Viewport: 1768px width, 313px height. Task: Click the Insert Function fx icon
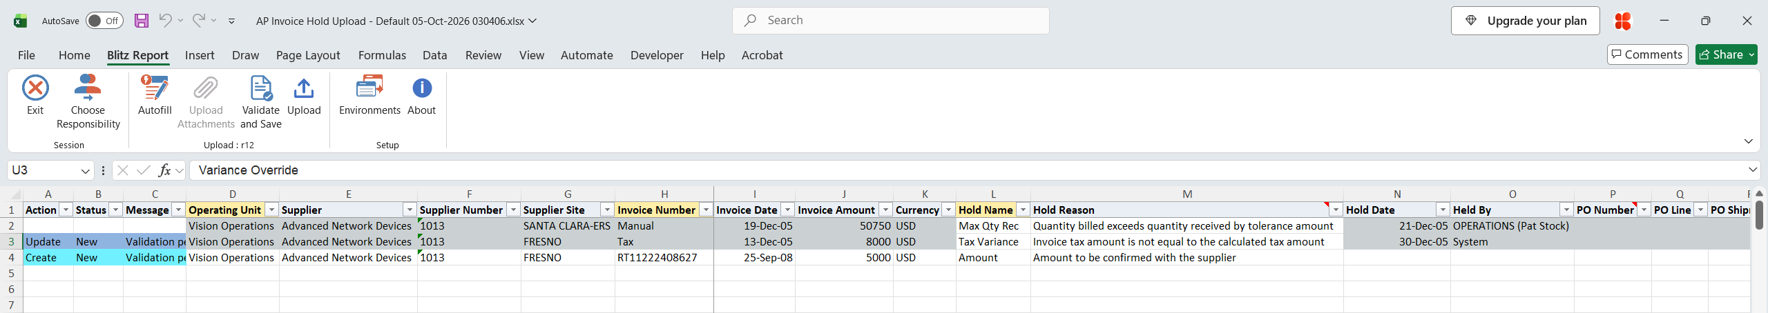tap(164, 170)
